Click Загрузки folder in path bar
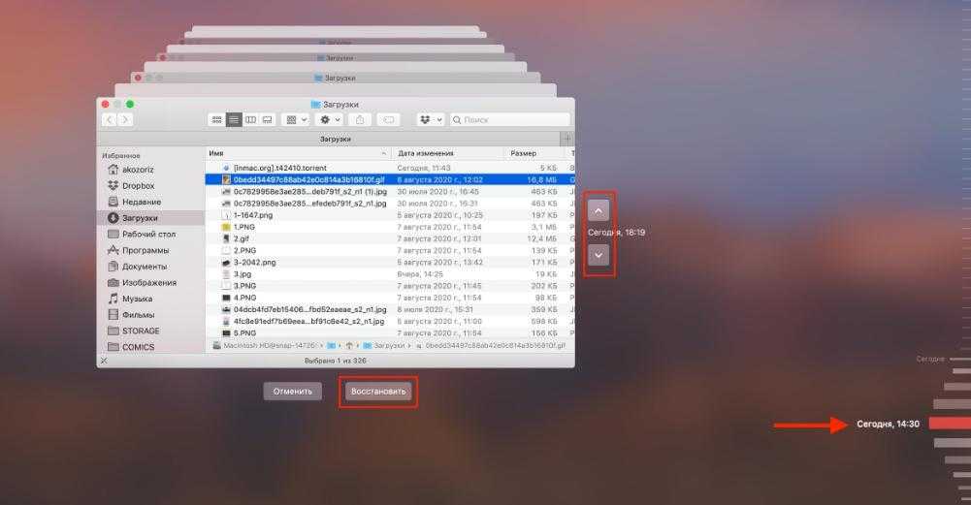Image resolution: width=971 pixels, height=505 pixels. point(383,345)
